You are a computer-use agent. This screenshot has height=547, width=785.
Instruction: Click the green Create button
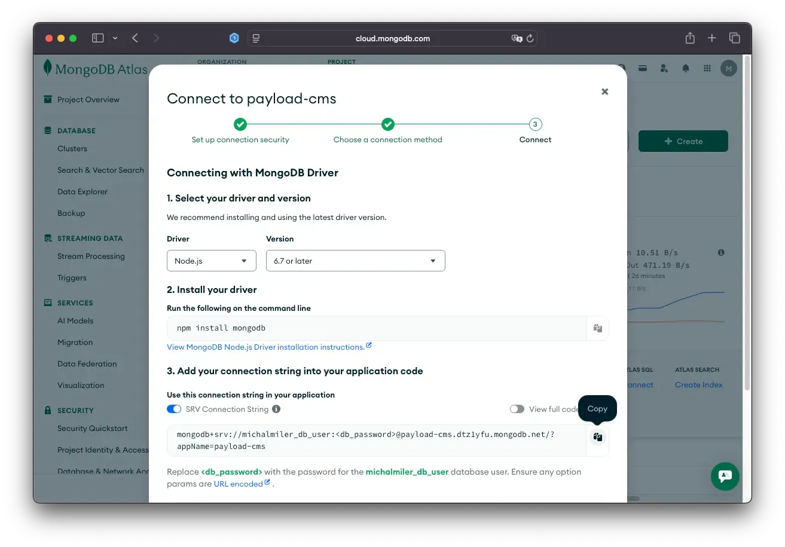pos(683,141)
